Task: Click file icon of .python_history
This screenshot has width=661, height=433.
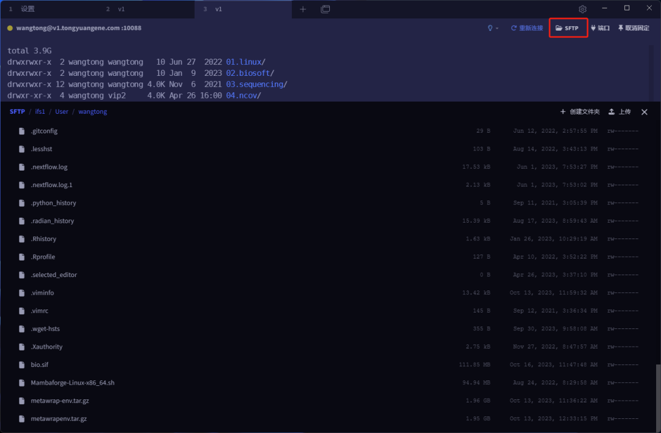Action: pyautogui.click(x=21, y=203)
